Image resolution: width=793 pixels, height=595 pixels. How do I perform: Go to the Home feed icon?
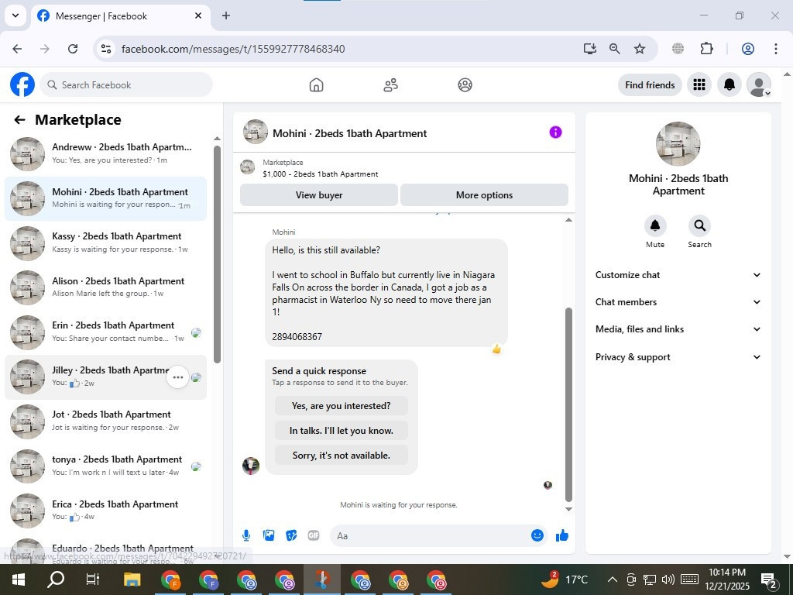point(316,85)
